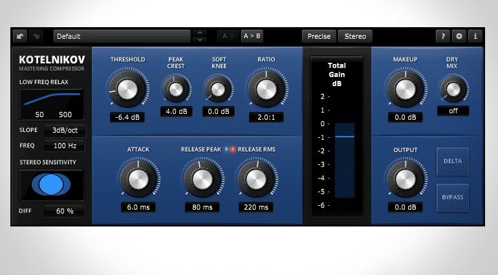Click the Makeup gain knob
The width and height of the screenshot is (498, 275).
(406, 89)
